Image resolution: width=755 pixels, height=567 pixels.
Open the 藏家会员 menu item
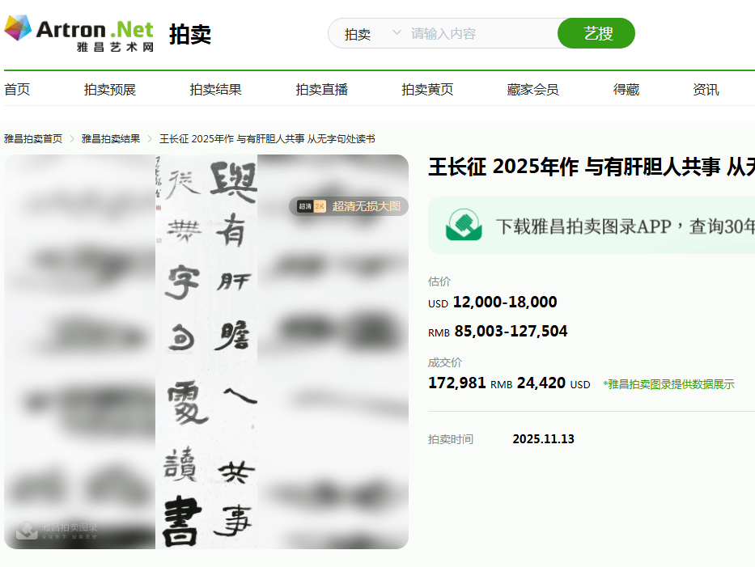[532, 90]
